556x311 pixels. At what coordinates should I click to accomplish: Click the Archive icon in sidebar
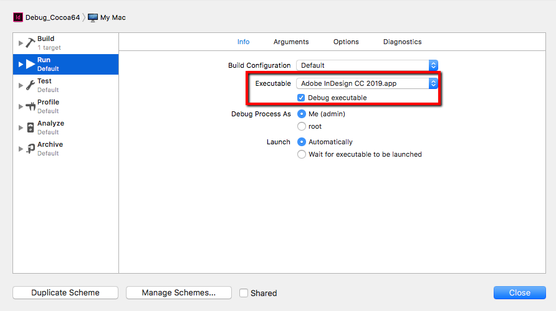tap(30, 149)
